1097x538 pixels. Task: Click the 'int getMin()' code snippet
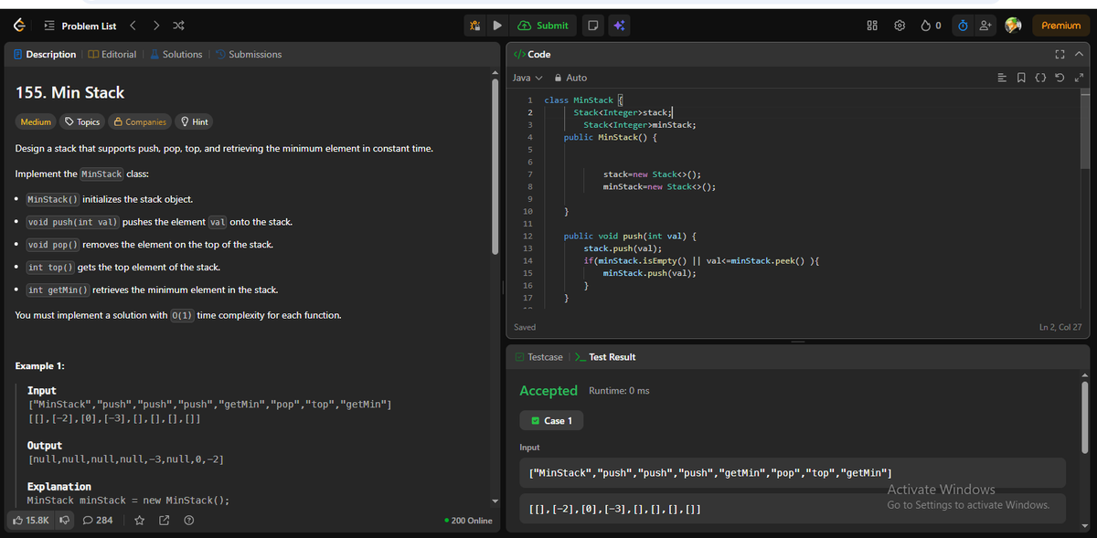point(58,290)
